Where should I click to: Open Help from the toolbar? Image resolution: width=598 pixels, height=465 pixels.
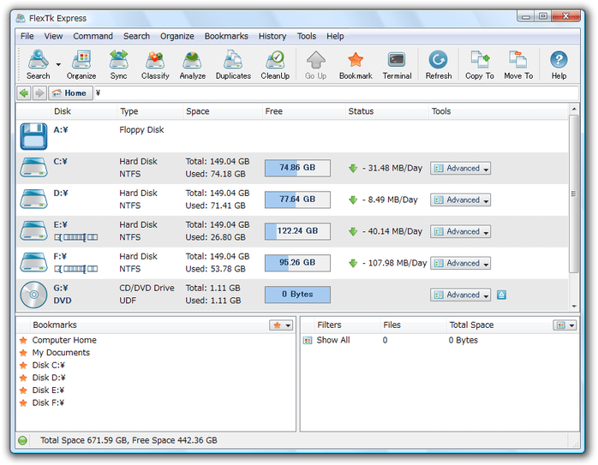click(559, 65)
